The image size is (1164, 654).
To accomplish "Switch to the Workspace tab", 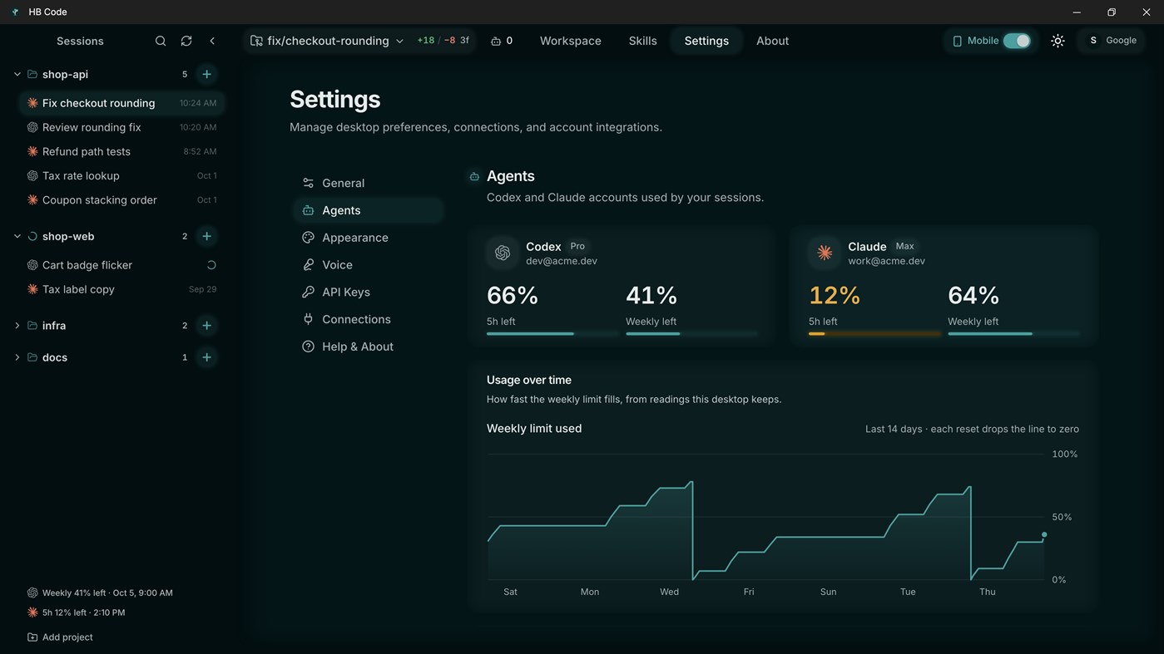I will point(570,41).
